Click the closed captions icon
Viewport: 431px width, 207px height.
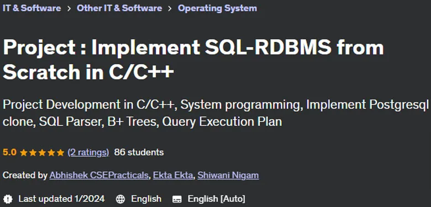(x=177, y=199)
